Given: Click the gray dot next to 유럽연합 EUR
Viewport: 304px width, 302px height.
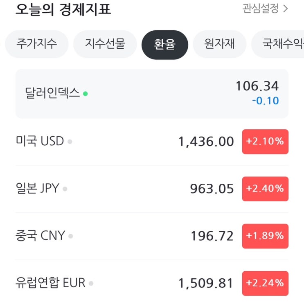Looking at the screenshot, I should pyautogui.click(x=91, y=283).
